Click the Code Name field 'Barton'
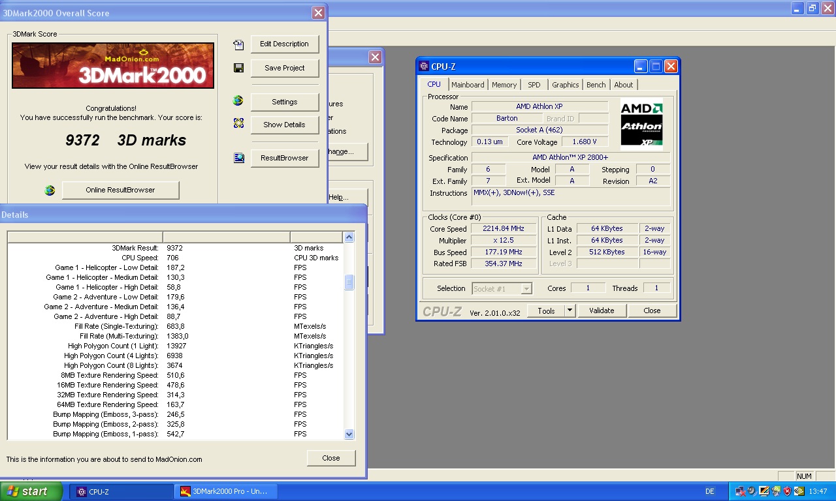 (507, 118)
